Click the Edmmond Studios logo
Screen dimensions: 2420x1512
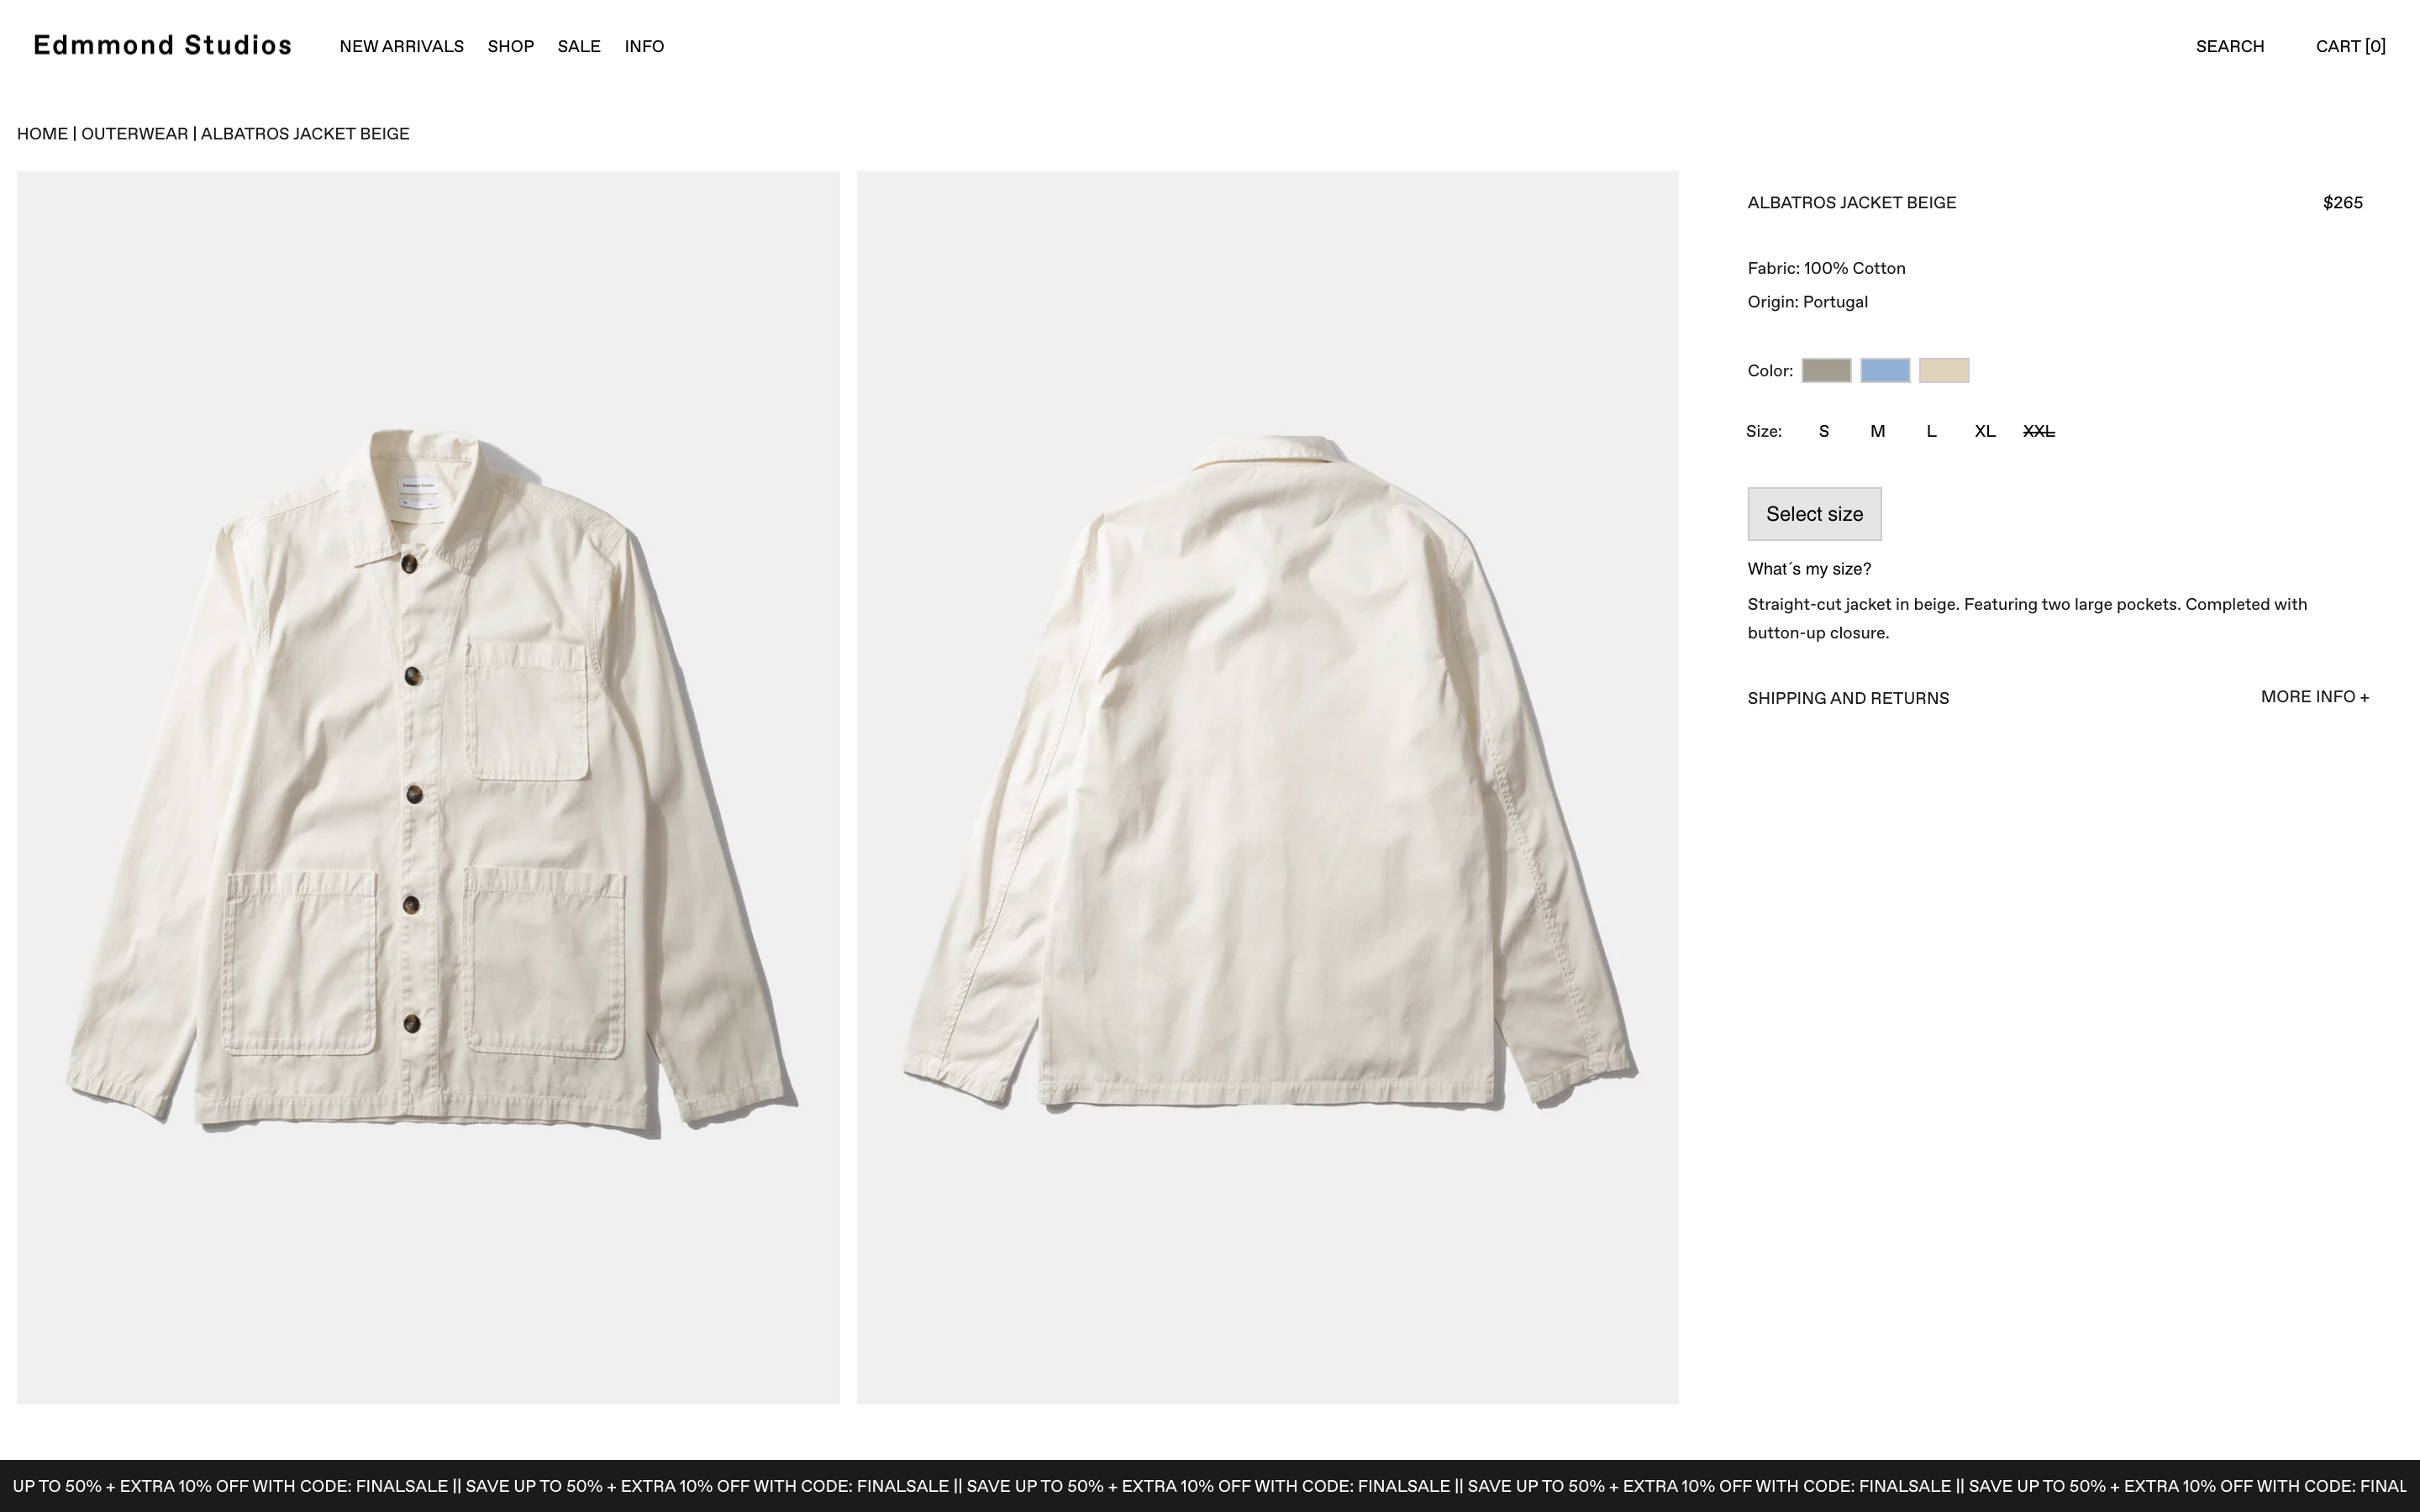162,46
